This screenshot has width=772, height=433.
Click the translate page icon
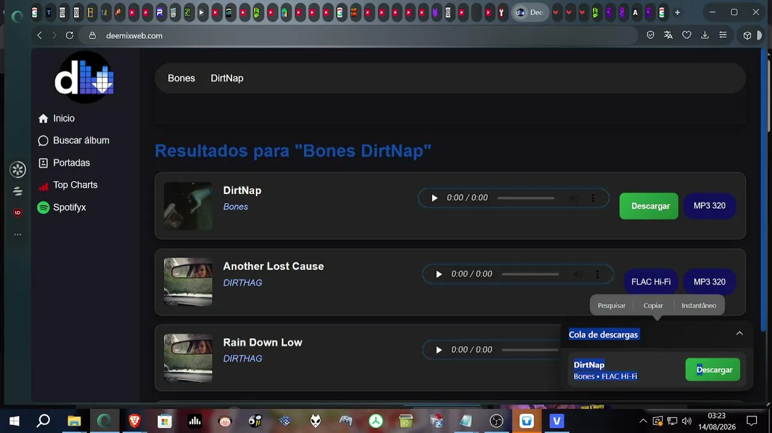pos(668,35)
